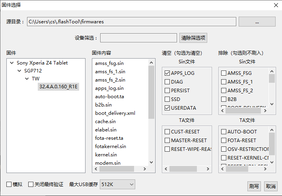Uncheck the USERDATA wipe checkbox
This screenshot has width=282, height=196.
click(x=167, y=108)
